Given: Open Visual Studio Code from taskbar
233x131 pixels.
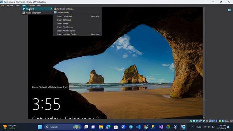Looking at the screenshot, I should (x=138, y=127).
